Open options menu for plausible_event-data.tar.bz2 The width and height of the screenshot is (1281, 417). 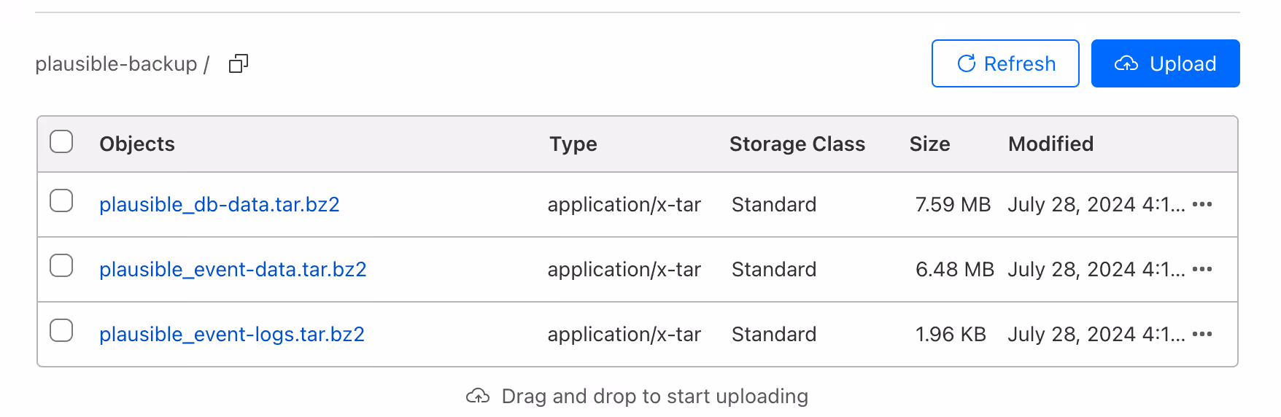click(x=1201, y=269)
